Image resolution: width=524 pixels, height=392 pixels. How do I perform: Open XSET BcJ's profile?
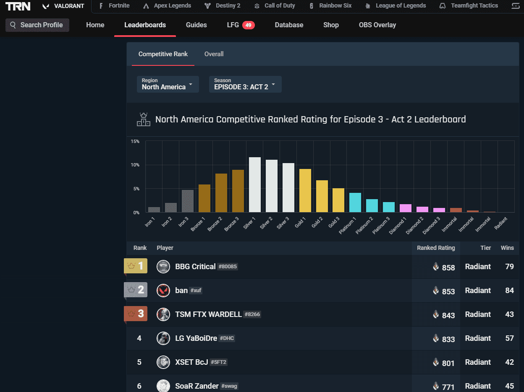[x=191, y=362]
